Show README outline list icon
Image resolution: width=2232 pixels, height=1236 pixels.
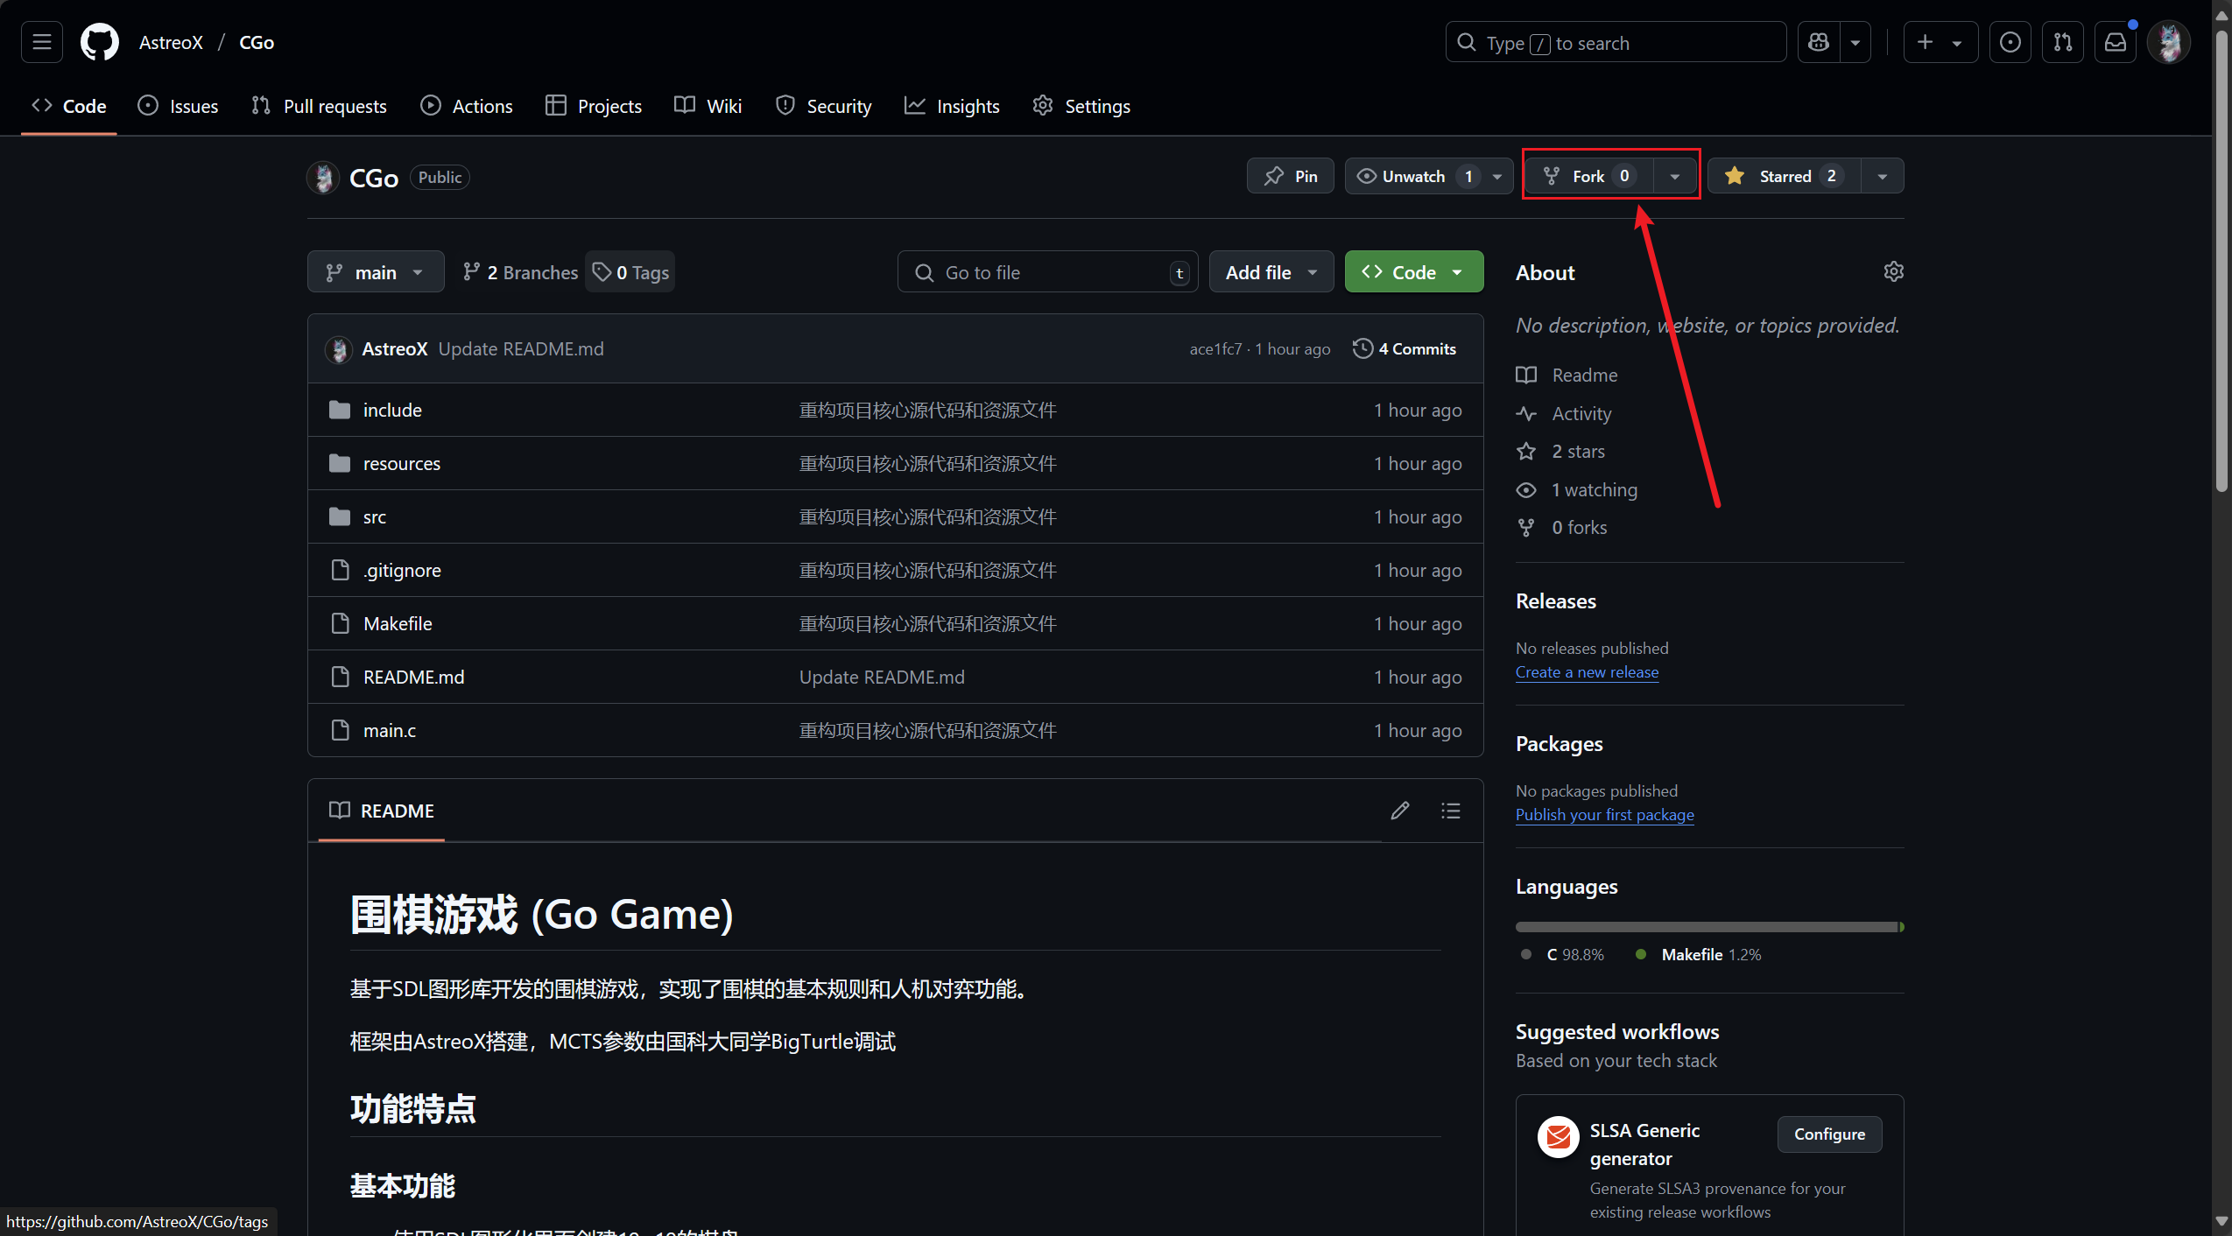1450,811
